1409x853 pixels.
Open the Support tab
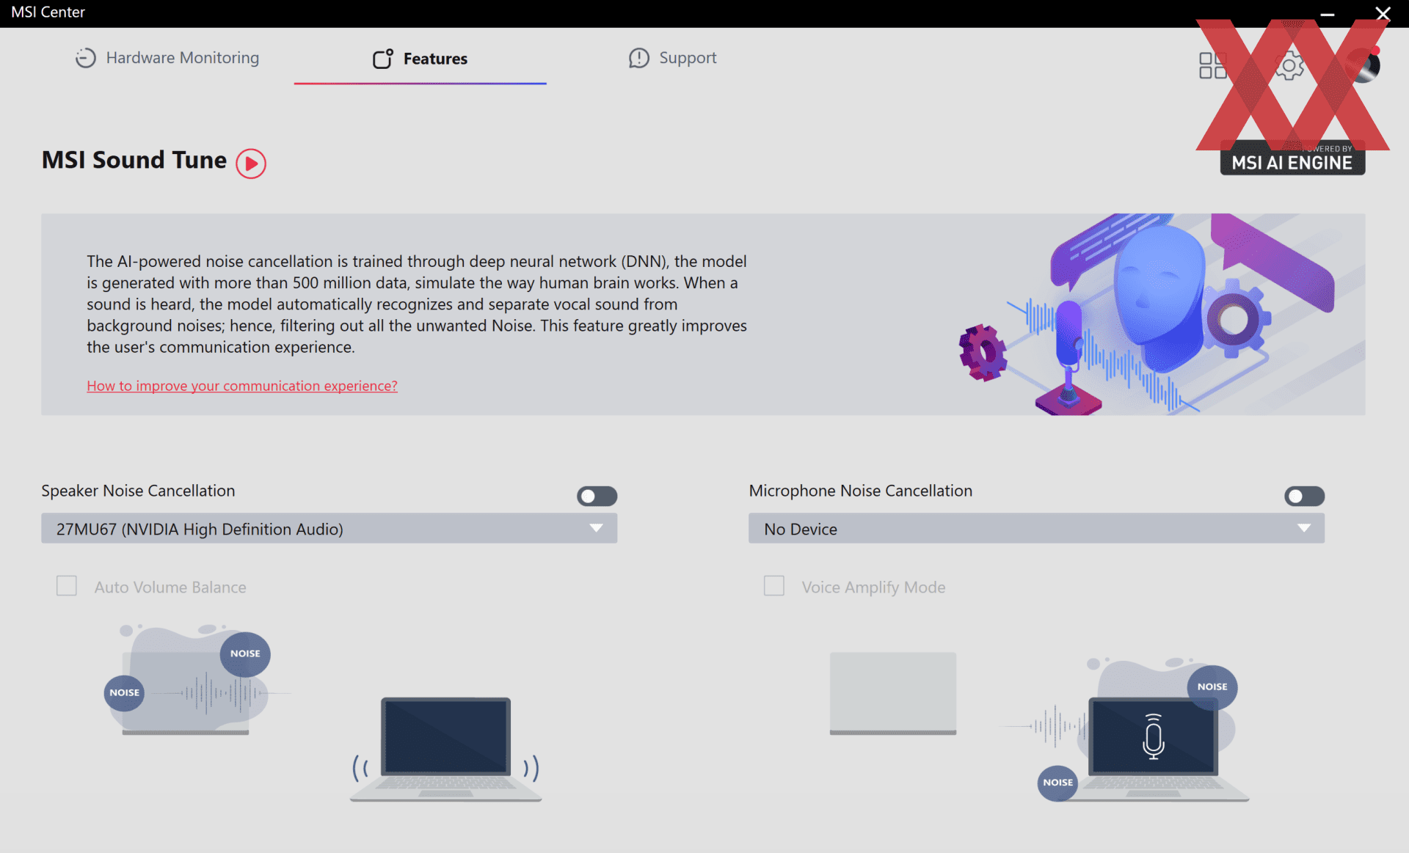pos(672,58)
